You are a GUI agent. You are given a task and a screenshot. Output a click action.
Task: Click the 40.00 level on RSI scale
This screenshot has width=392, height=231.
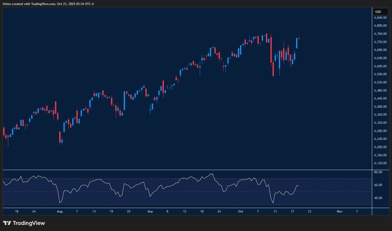click(x=378, y=198)
